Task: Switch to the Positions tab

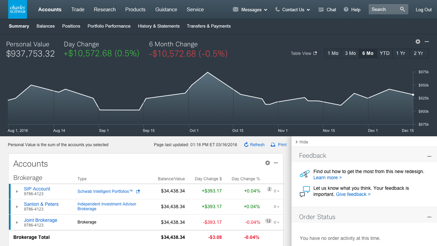Action: point(71,26)
